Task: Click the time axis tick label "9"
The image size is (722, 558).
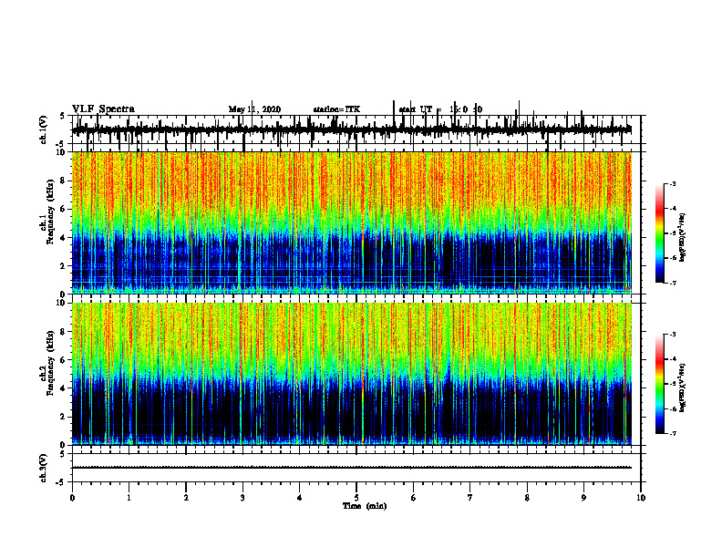Action: tap(583, 498)
